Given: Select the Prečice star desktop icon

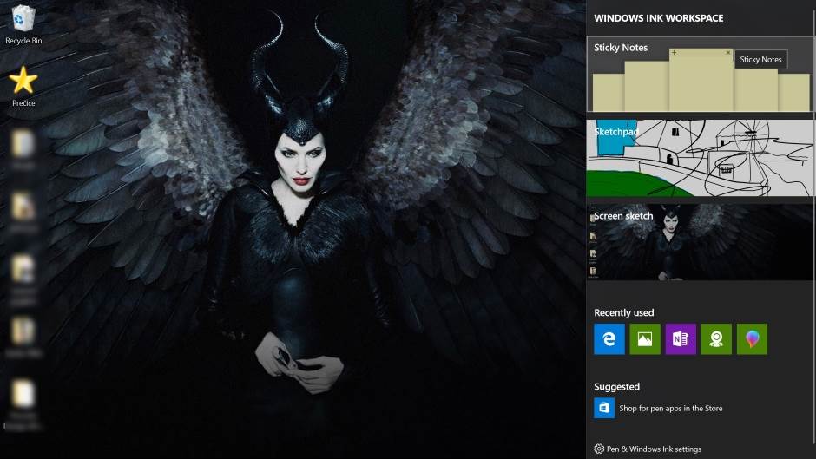Looking at the screenshot, I should coord(23,84).
